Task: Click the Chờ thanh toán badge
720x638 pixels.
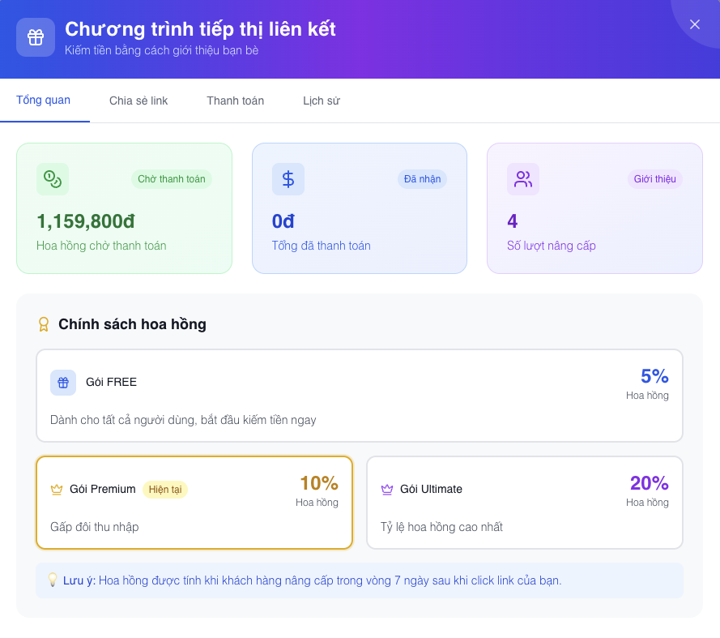Action: pos(172,179)
